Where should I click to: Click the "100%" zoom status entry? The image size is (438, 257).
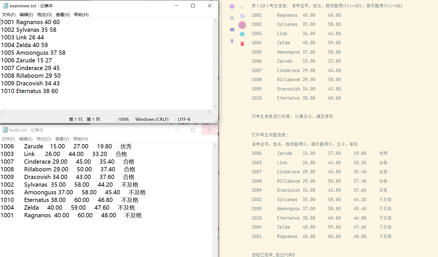tap(123, 119)
